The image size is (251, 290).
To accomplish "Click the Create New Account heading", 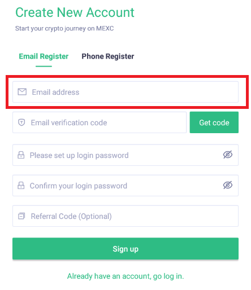I will [x=75, y=12].
